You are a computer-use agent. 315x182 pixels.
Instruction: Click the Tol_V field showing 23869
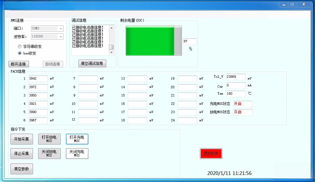[x=236, y=77]
